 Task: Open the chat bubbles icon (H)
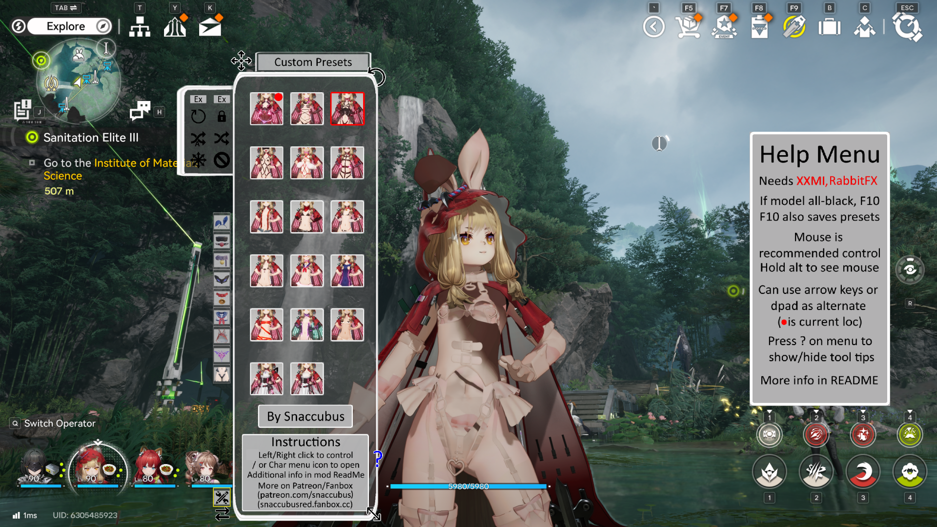(x=140, y=110)
